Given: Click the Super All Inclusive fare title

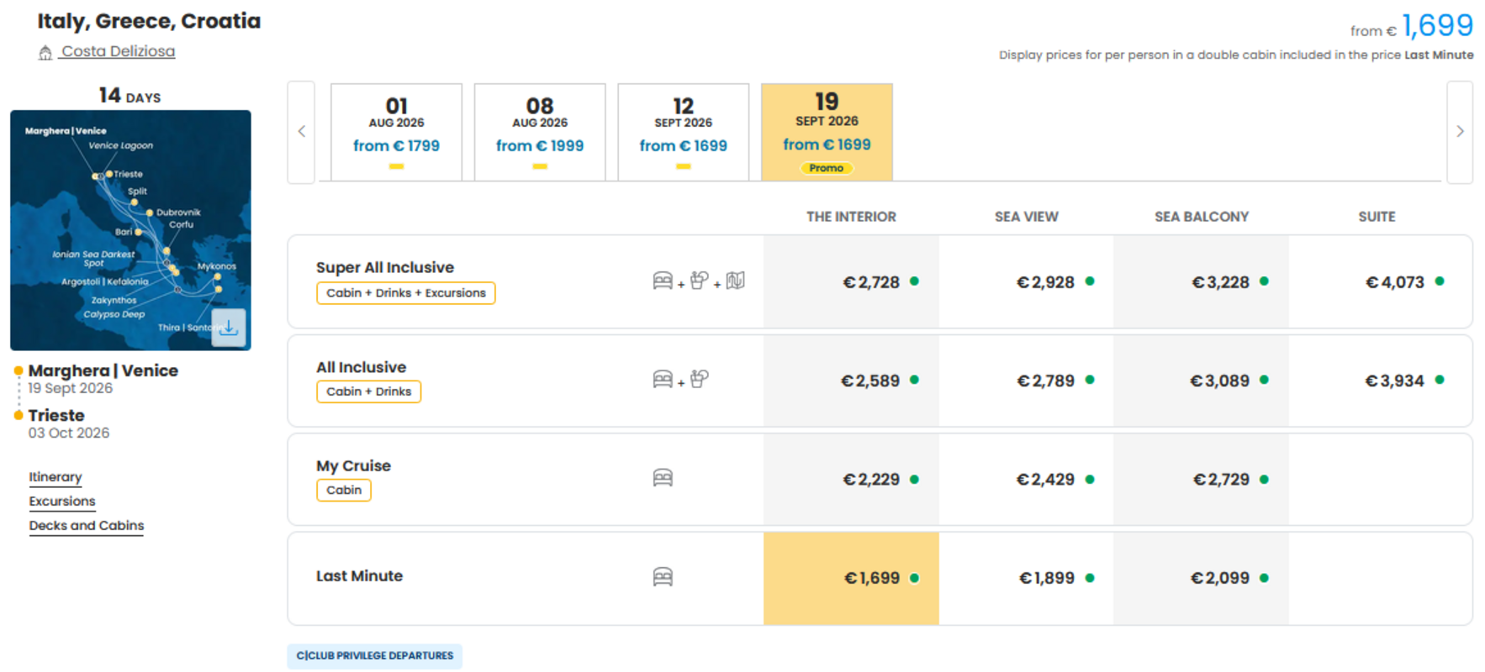Looking at the screenshot, I should [x=385, y=268].
